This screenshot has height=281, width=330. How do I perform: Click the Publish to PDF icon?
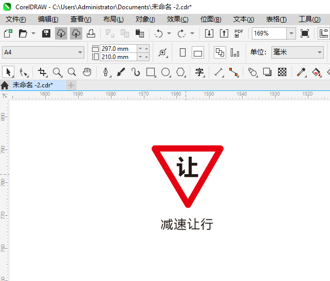pos(239,33)
